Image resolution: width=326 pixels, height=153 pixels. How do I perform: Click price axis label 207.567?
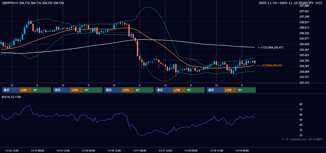tap(304, 11)
